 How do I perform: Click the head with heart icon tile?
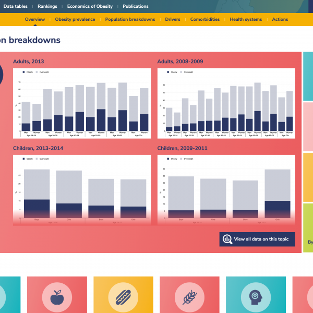click(x=255, y=298)
